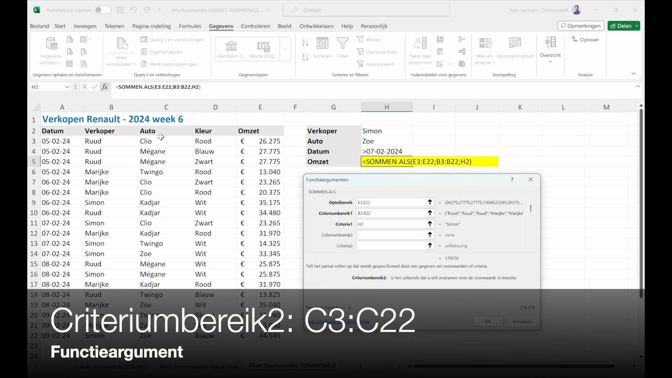Collapse dialog using Optelbereik range selector arrow
The image size is (672, 378).
[430, 202]
